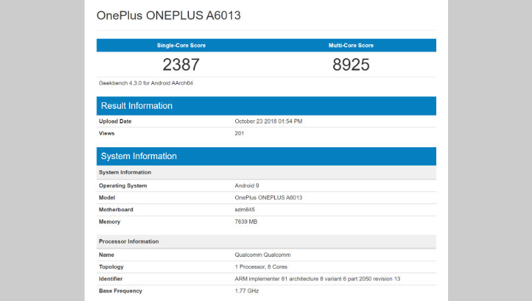
Task: Select the Memory label
Action: [x=109, y=222]
